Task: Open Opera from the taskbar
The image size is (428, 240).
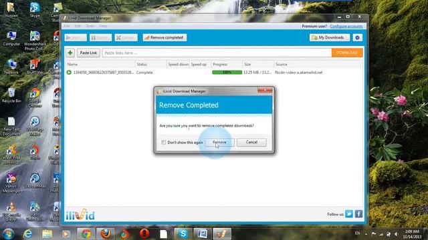Action: click(x=144, y=234)
